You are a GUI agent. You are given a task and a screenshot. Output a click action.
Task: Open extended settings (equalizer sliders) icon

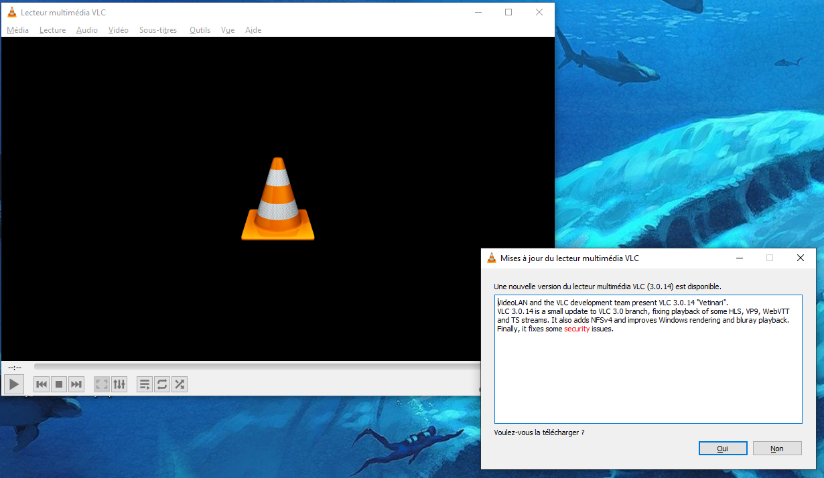click(x=119, y=384)
